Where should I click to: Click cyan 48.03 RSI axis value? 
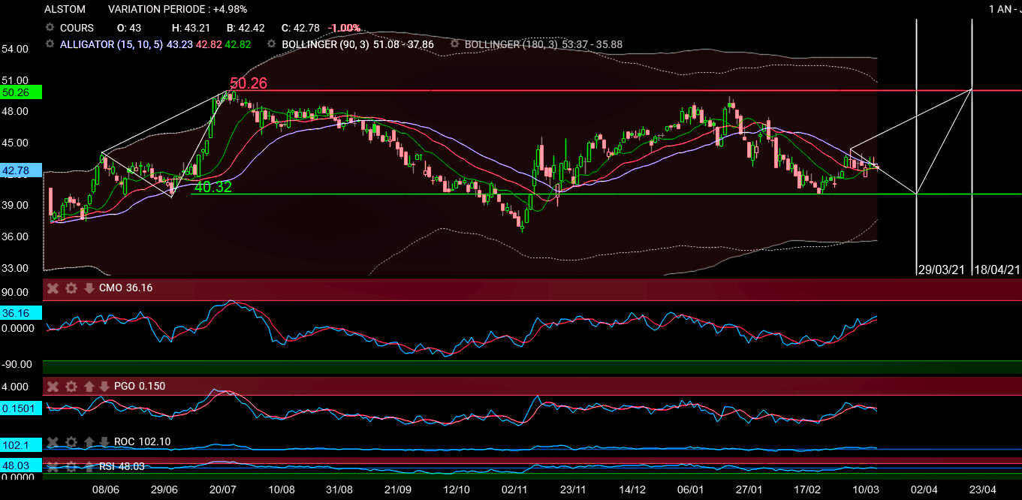(x=21, y=465)
